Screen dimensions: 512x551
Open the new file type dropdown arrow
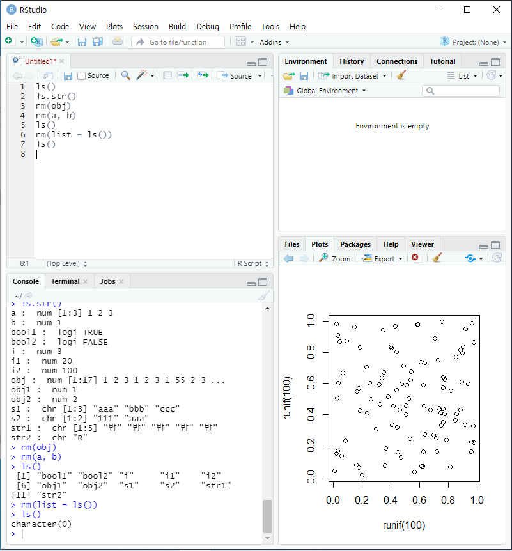point(22,42)
